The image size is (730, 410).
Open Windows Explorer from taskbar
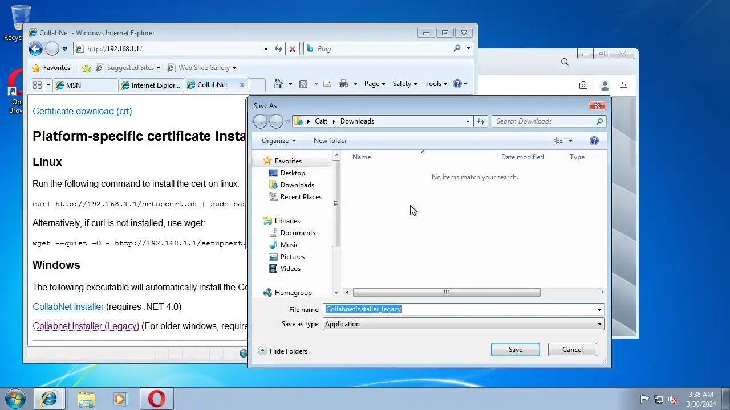click(86, 399)
